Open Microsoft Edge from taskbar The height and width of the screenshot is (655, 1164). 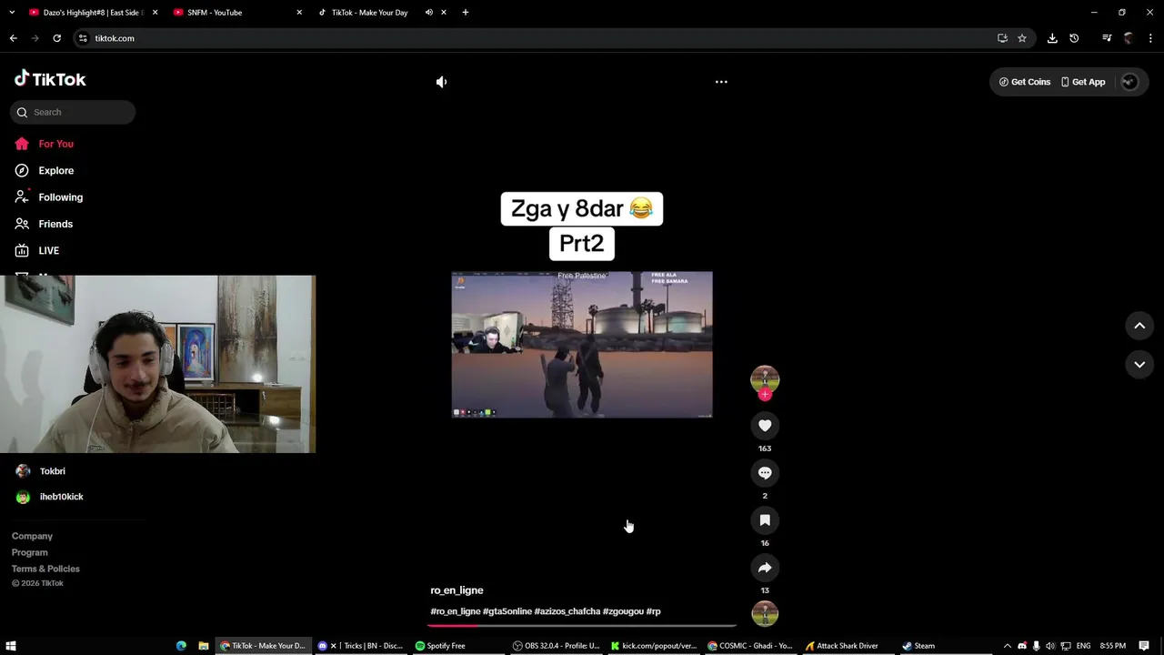(x=181, y=646)
